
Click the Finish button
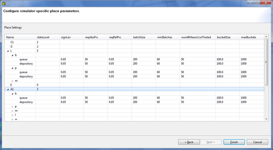coord(234,142)
